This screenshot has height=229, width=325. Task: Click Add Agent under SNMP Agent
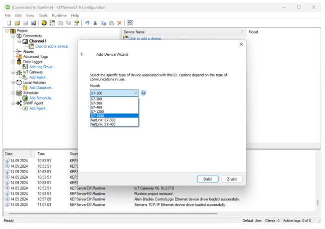pos(39,108)
